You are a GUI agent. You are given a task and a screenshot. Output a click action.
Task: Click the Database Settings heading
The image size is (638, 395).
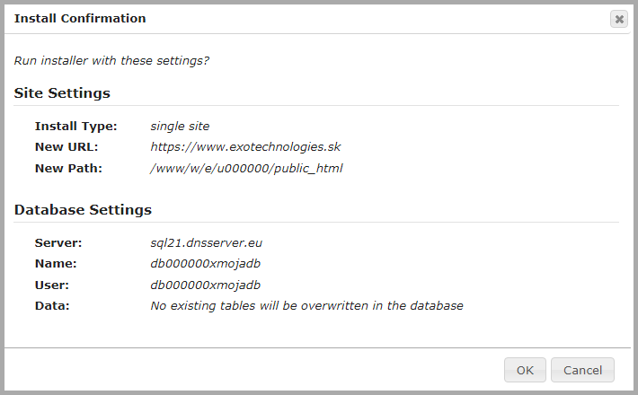[x=83, y=210]
